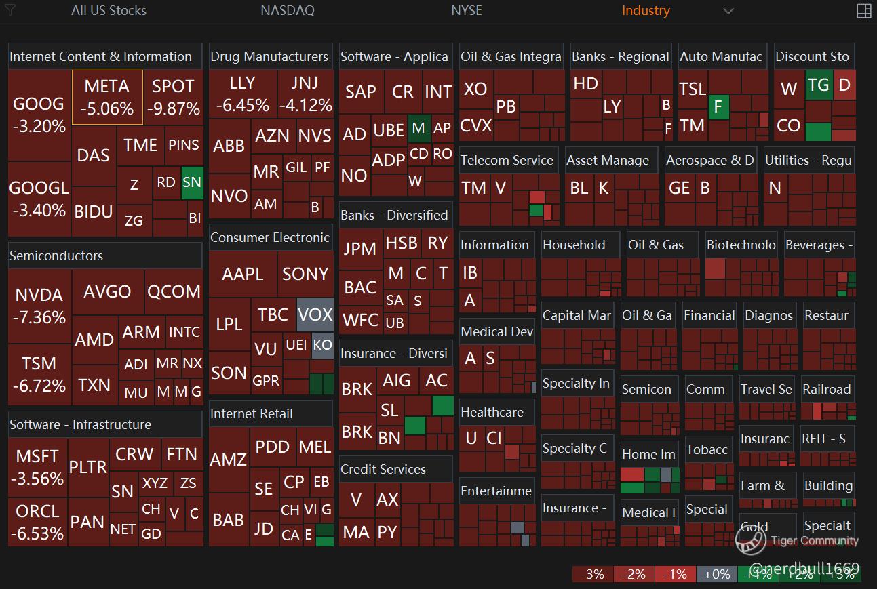Screen dimensions: 877x589
Task: Open the Railroad sector header
Action: [828, 390]
